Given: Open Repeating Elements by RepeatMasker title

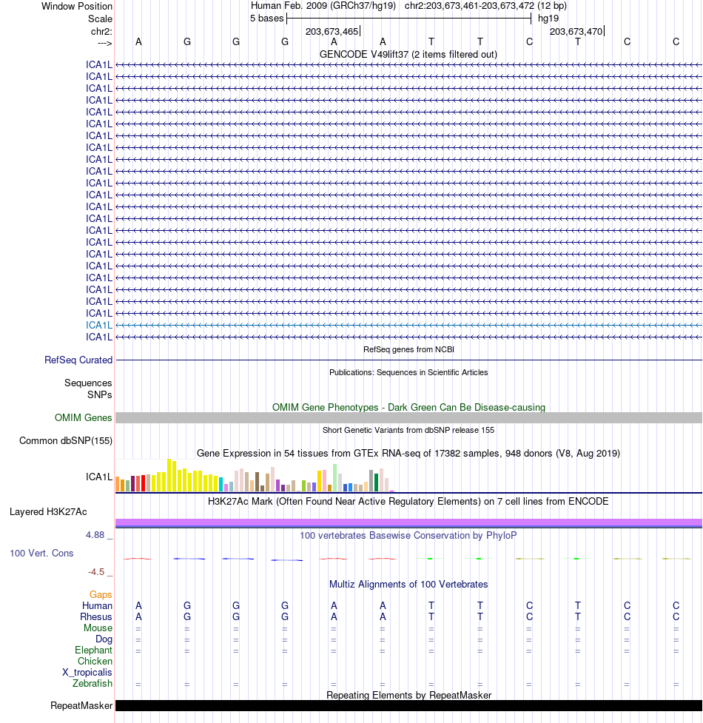Looking at the screenshot, I should coord(408,696).
